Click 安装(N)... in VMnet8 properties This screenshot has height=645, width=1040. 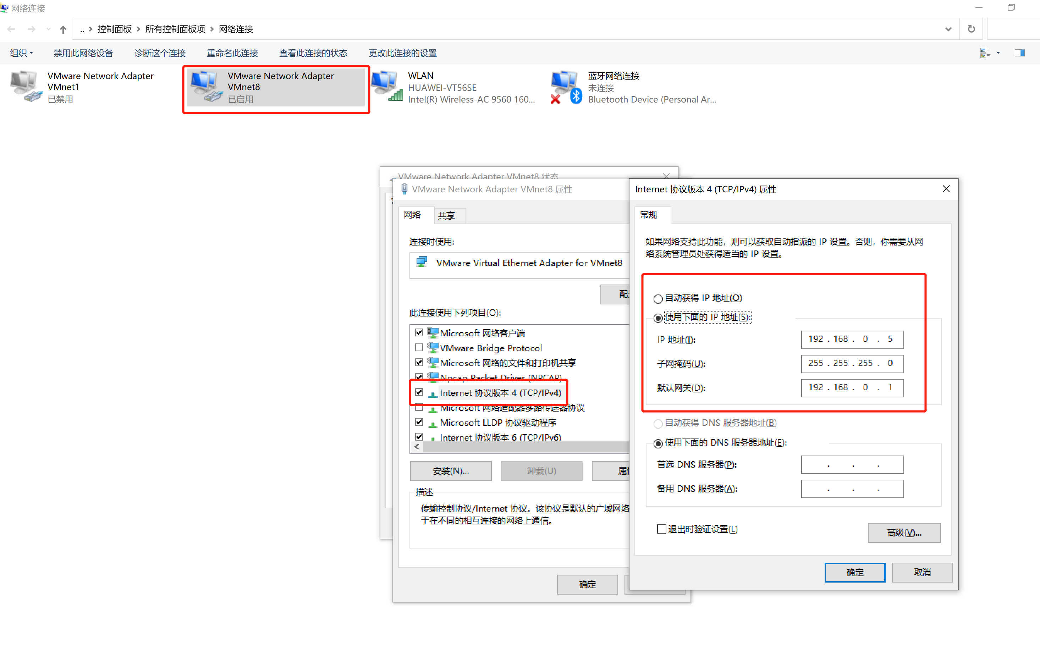tap(451, 471)
